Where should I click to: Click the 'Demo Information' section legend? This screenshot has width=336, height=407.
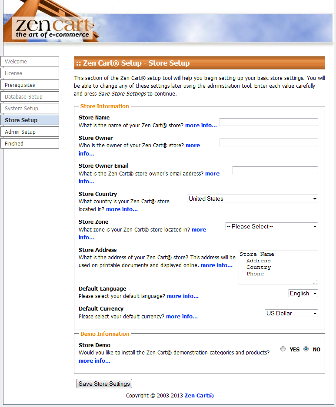pos(105,334)
